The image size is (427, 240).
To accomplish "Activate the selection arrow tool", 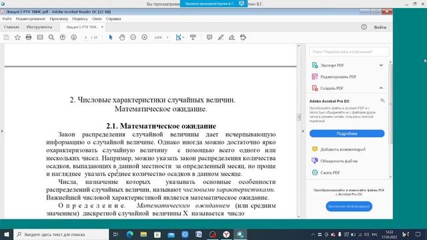I will click(x=111, y=37).
